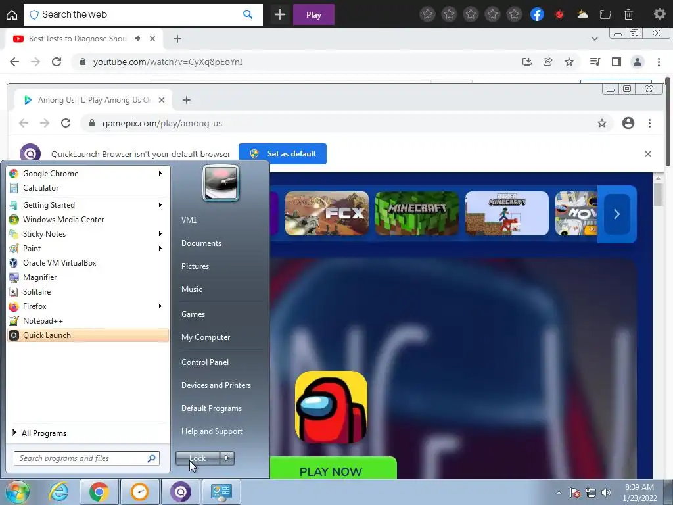Open the three-dot menu of gamepix window
The image size is (673, 505).
(649, 123)
